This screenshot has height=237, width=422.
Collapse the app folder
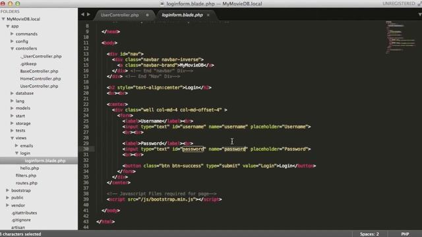click(x=8, y=26)
